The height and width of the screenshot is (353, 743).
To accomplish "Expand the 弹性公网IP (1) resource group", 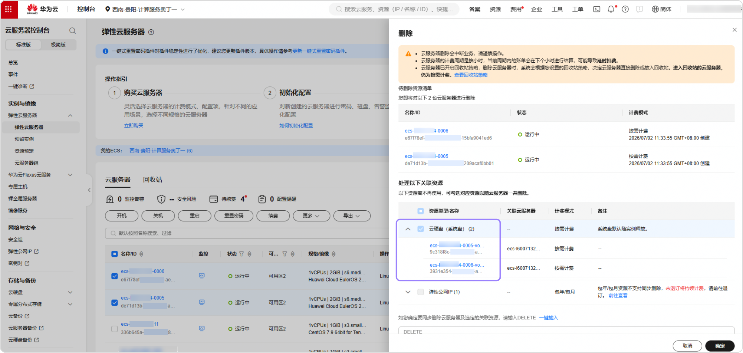I will [408, 292].
